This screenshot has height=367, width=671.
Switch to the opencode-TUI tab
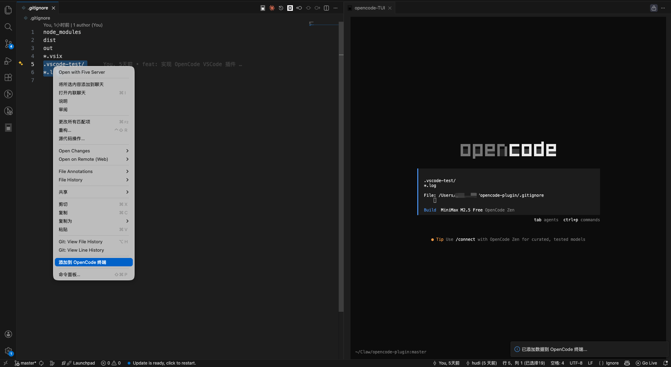click(369, 8)
